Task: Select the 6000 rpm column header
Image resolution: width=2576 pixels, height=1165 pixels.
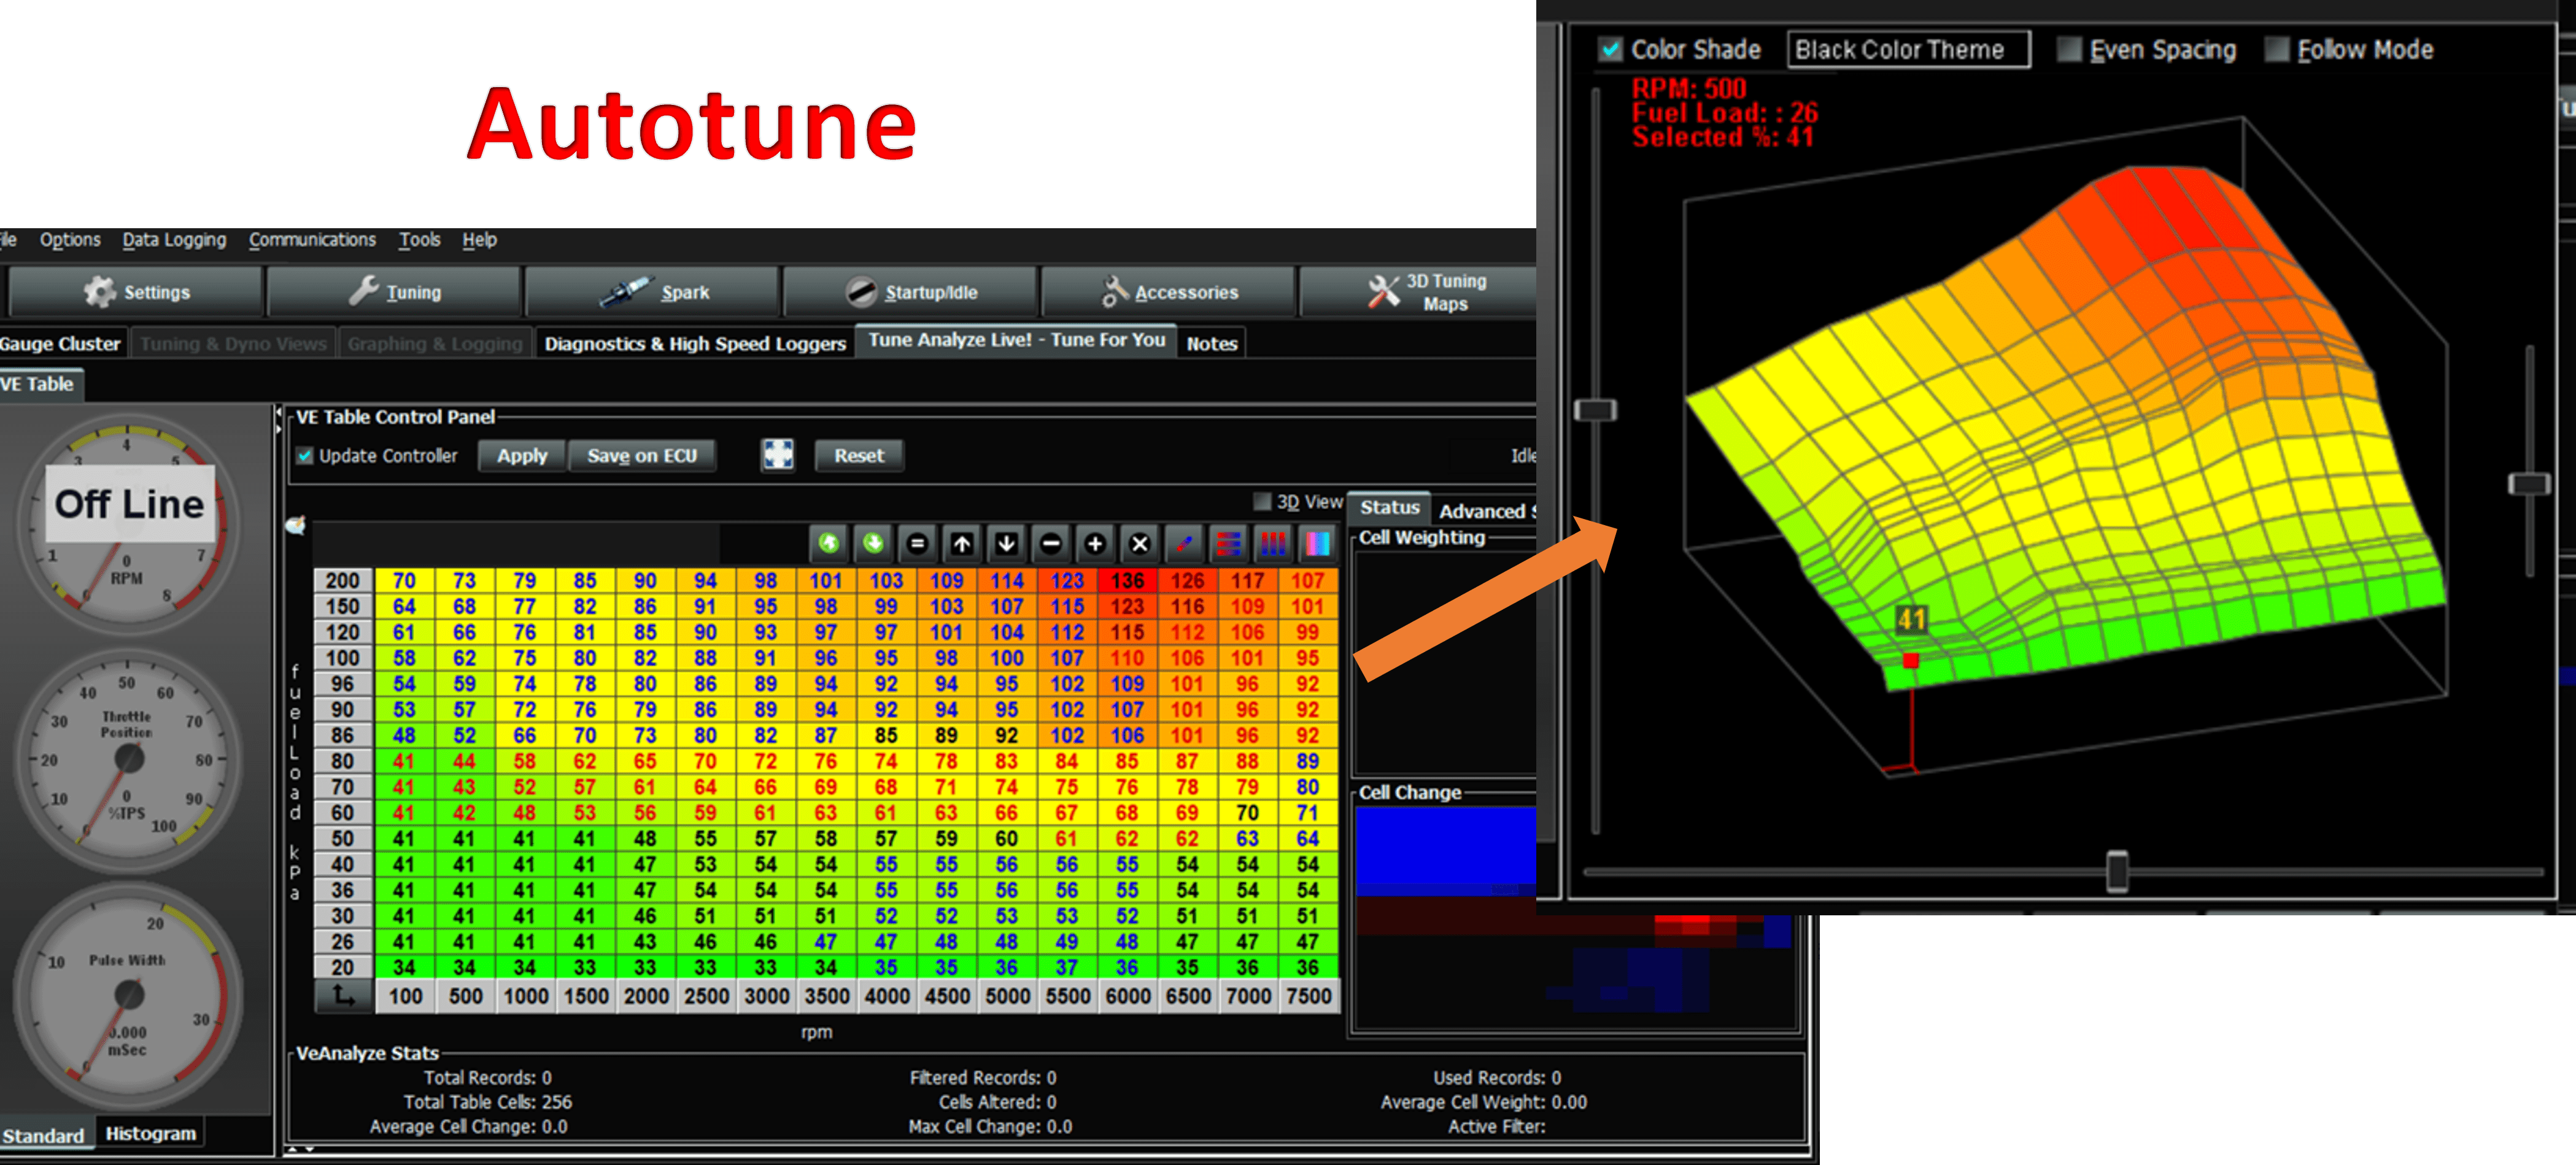Action: pyautogui.click(x=1127, y=996)
